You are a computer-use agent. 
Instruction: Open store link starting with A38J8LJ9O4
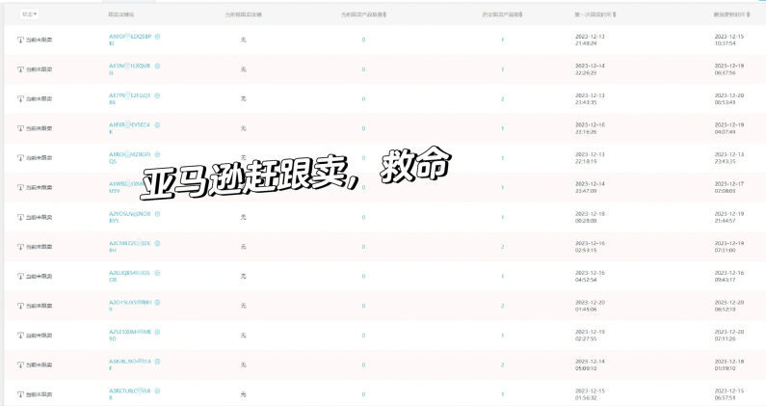click(x=129, y=365)
